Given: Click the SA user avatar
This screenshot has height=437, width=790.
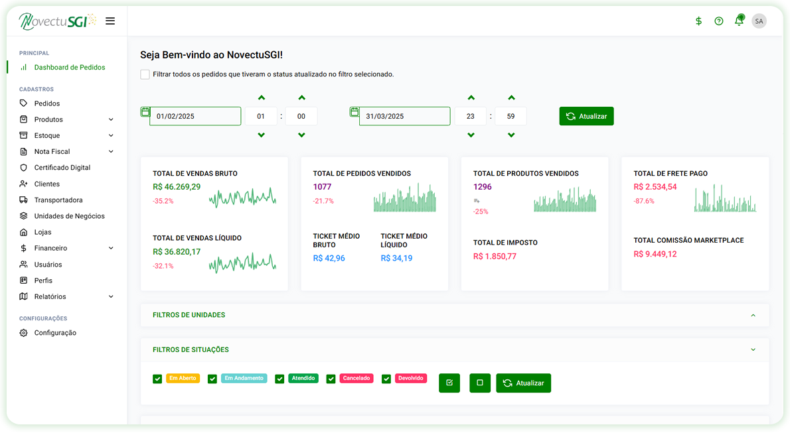Looking at the screenshot, I should point(759,21).
